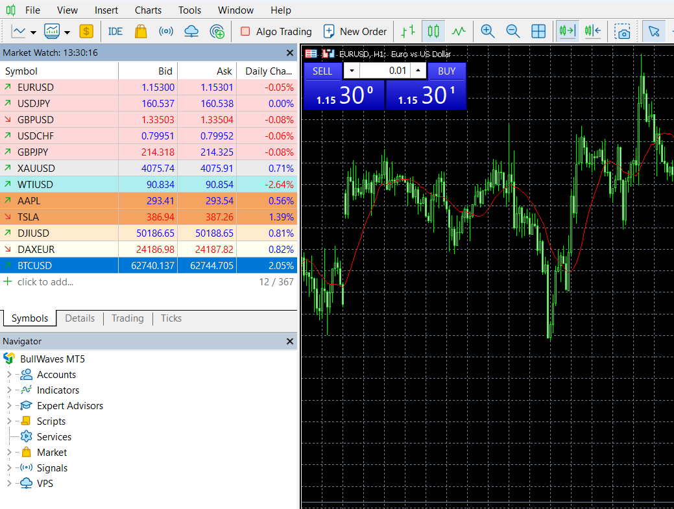The image size is (674, 509).
Task: Switch to the Details tab
Action: [x=80, y=318]
